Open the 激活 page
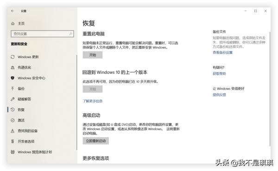This screenshot has width=278, height=171. 21,120
